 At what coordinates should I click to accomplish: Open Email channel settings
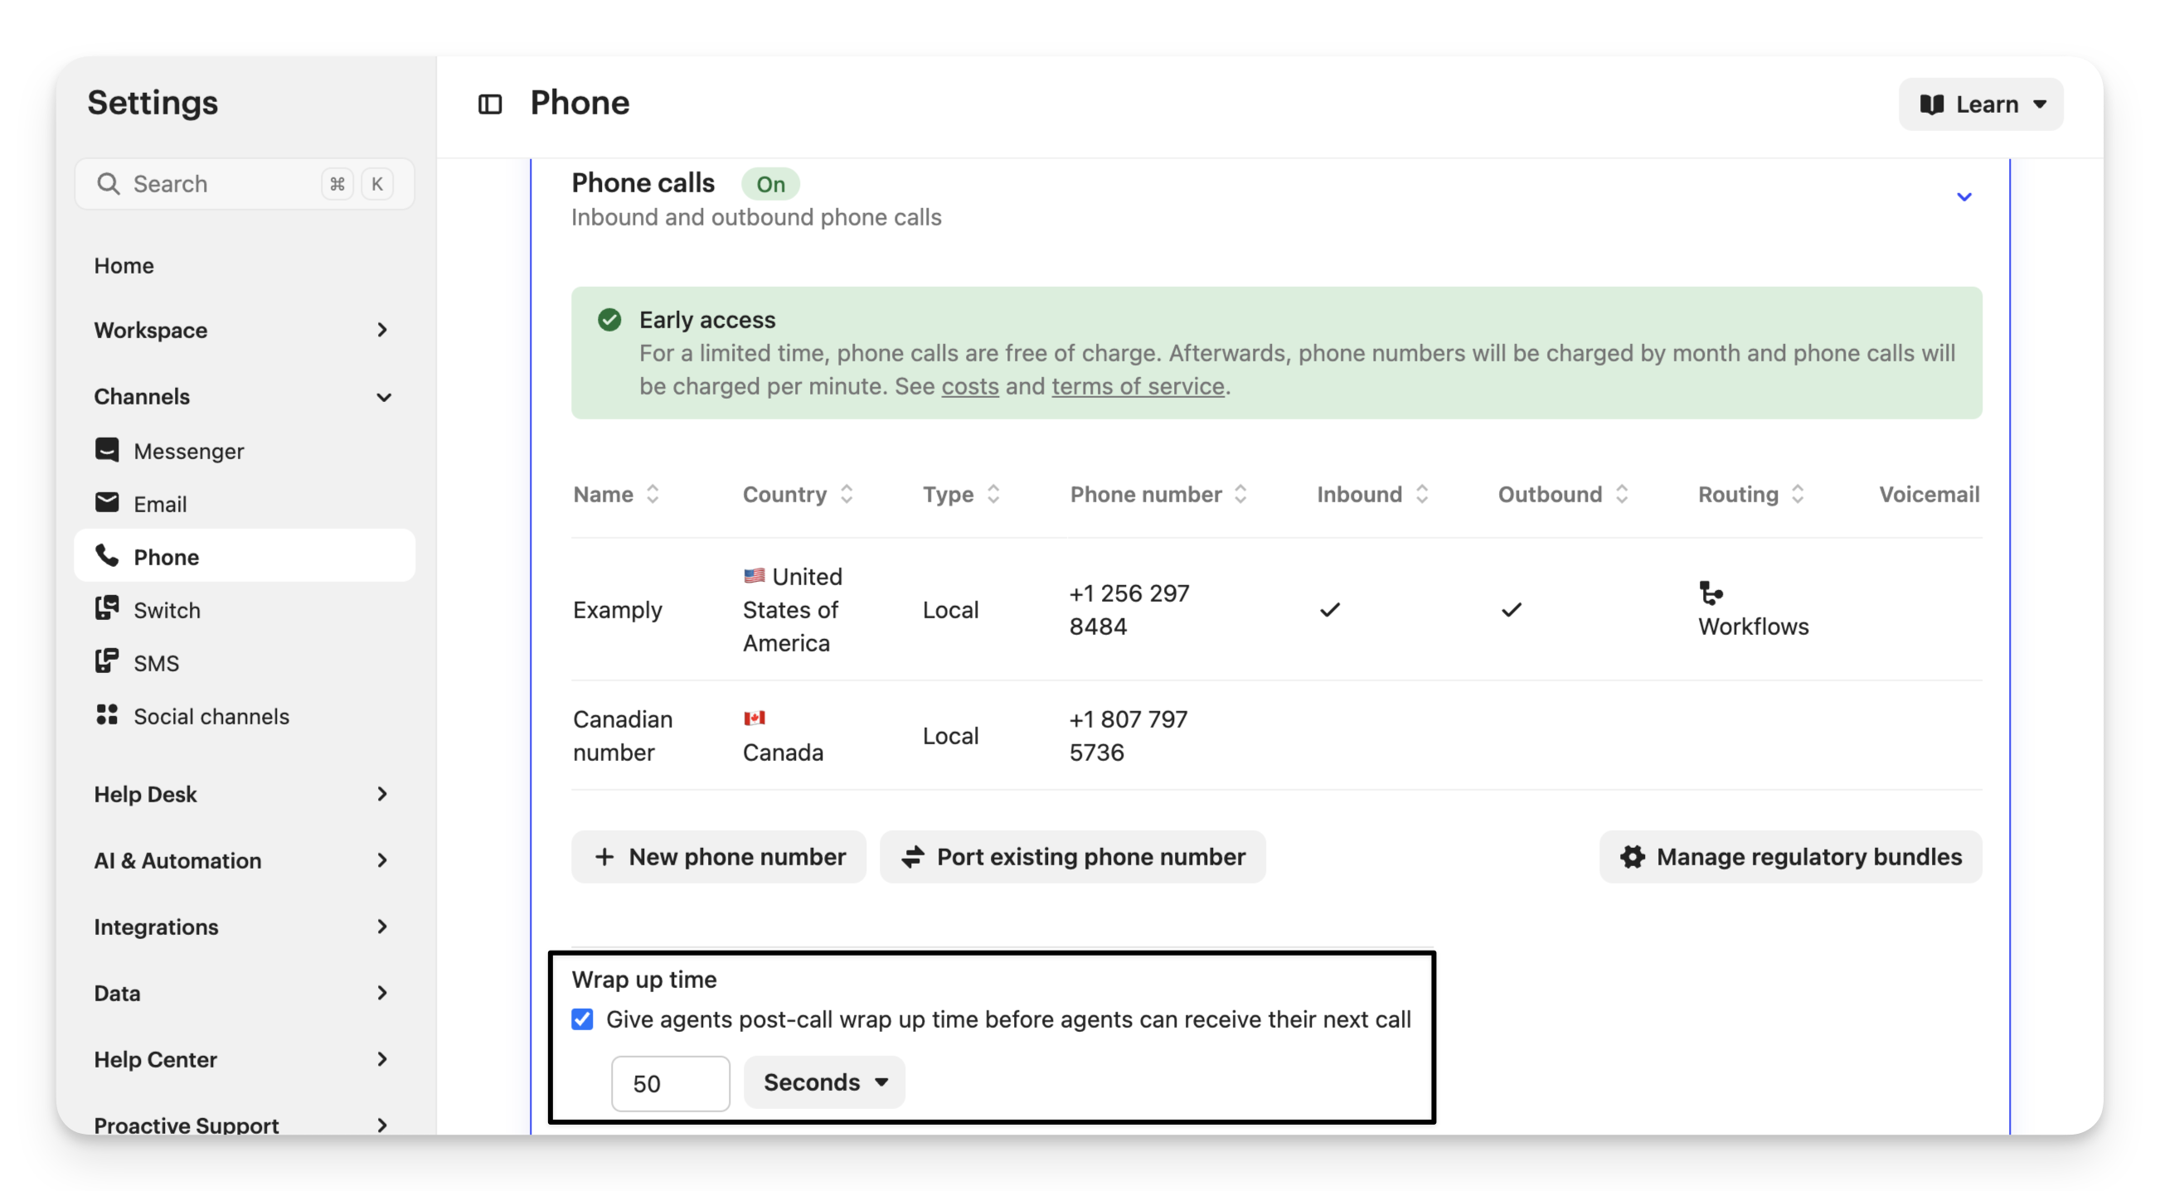244,503
